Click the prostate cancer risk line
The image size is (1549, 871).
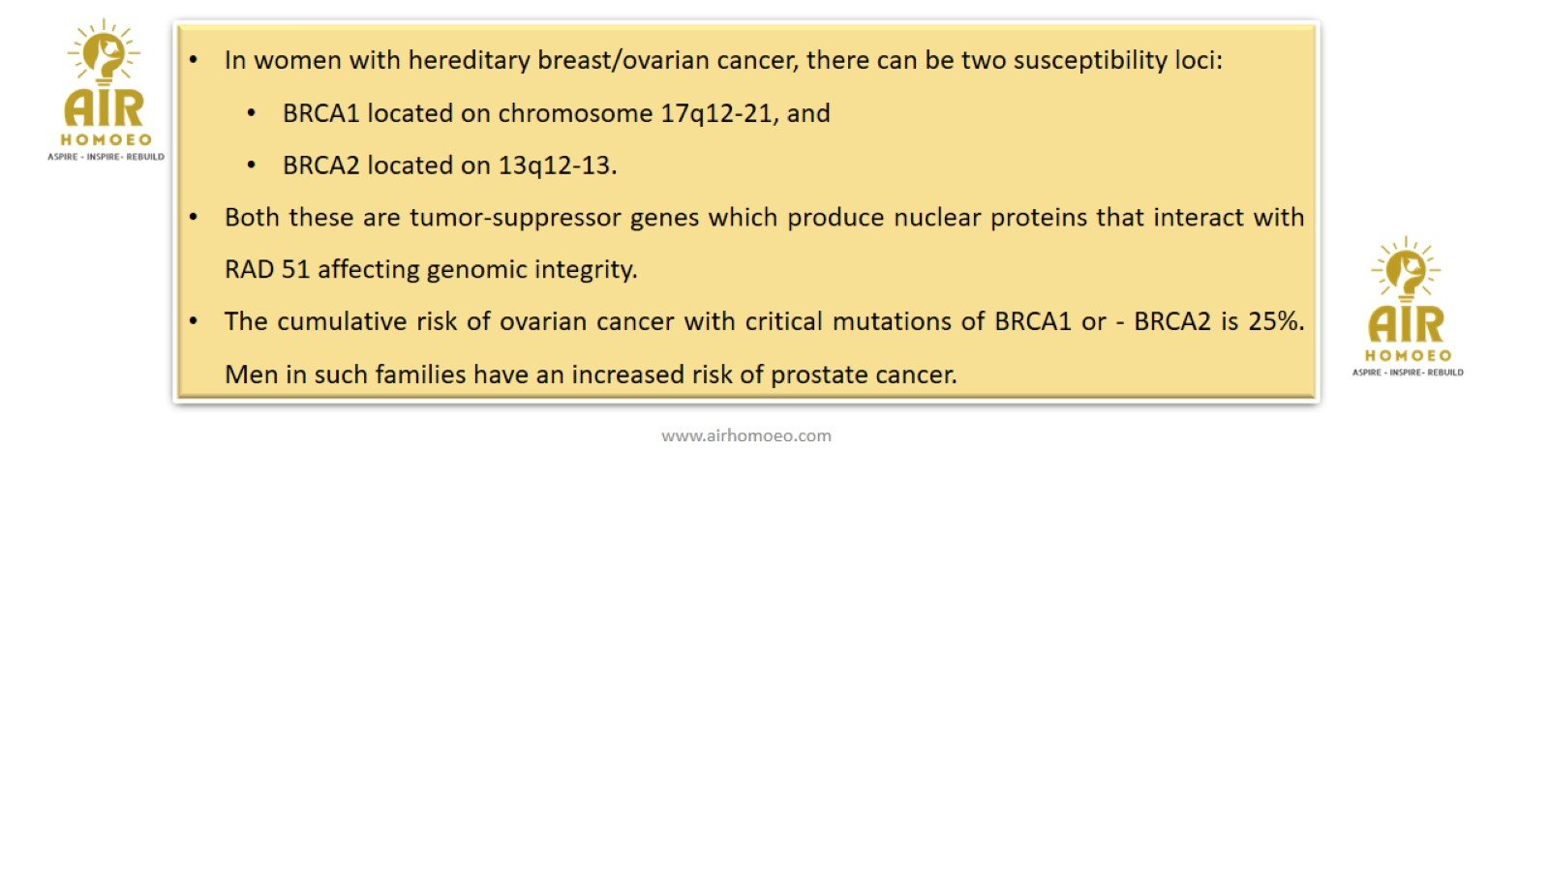pos(591,375)
